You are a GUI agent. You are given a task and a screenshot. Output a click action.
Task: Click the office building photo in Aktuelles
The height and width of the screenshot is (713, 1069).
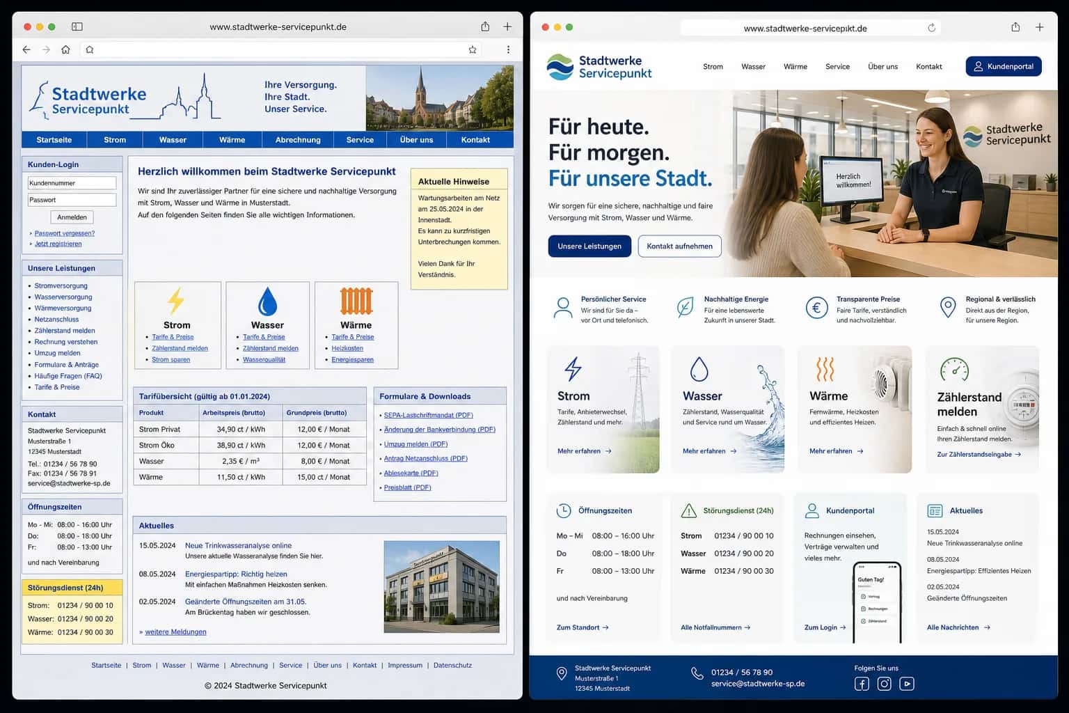441,586
